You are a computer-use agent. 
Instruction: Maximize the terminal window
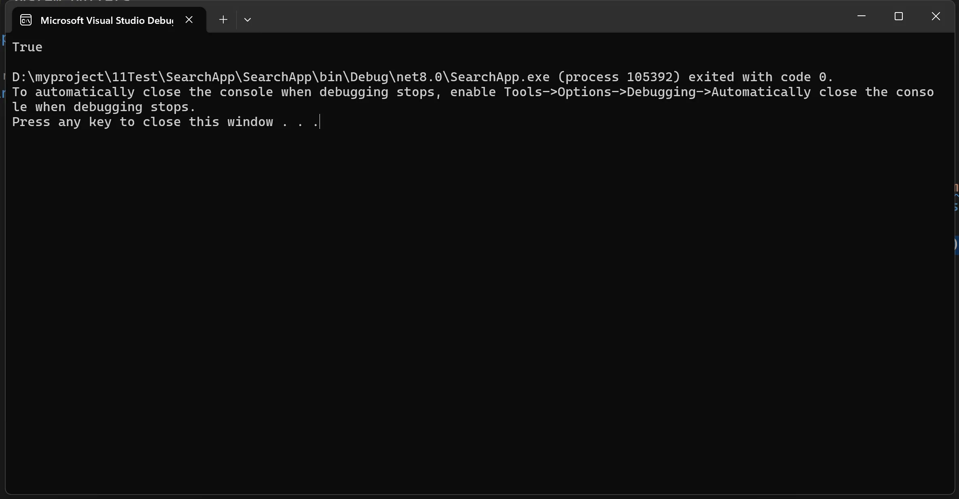(898, 16)
